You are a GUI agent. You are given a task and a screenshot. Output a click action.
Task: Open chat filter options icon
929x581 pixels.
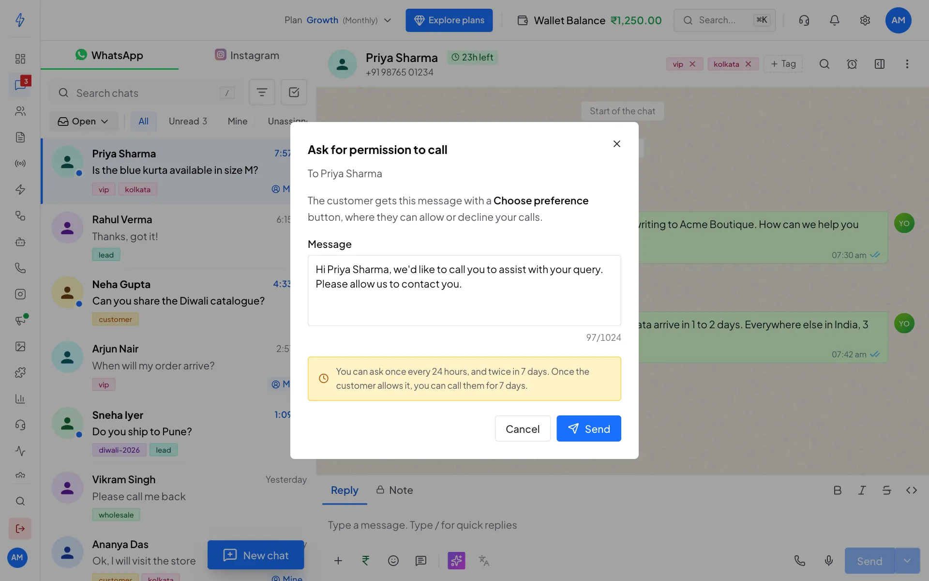(x=262, y=92)
